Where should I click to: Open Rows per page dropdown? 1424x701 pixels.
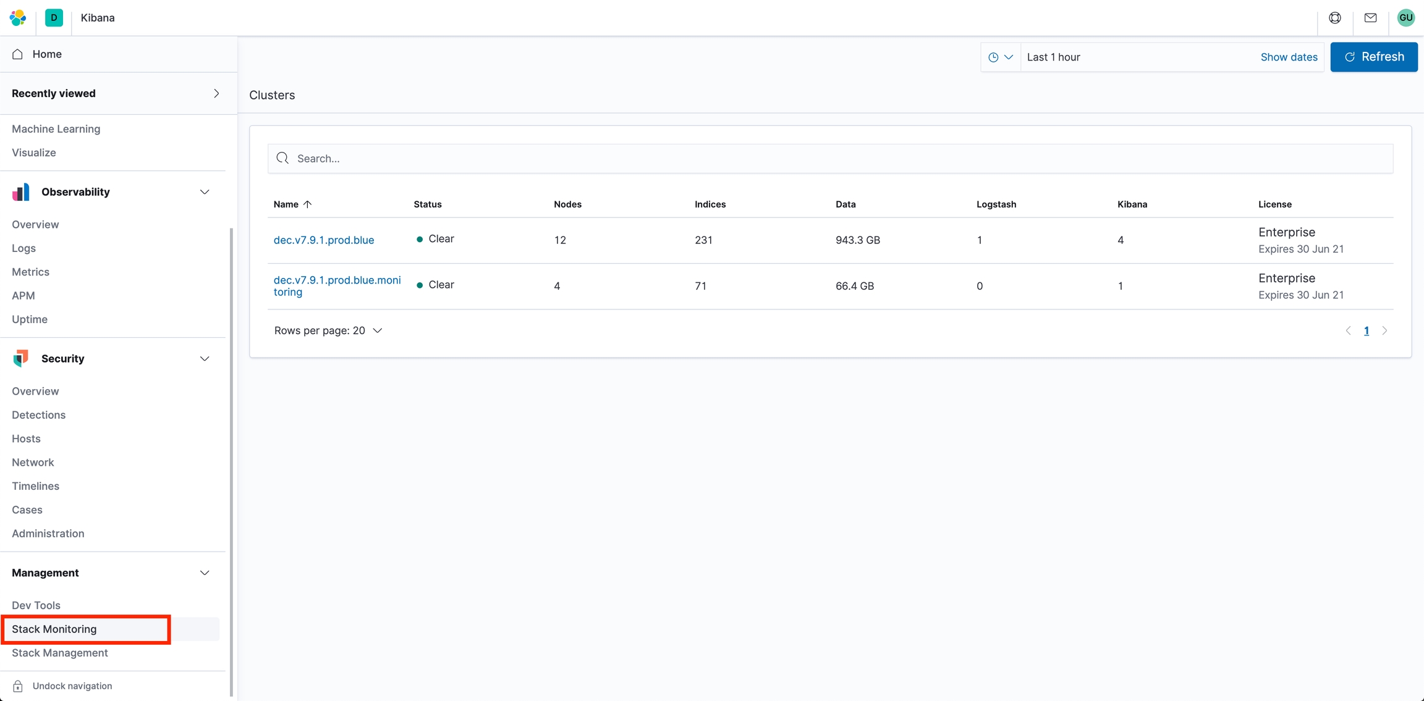pos(328,330)
